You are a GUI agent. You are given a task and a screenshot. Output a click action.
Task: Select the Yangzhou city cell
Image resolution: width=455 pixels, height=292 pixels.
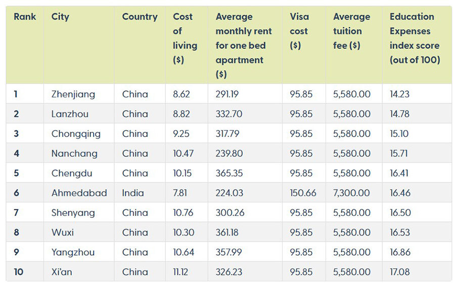click(73, 252)
